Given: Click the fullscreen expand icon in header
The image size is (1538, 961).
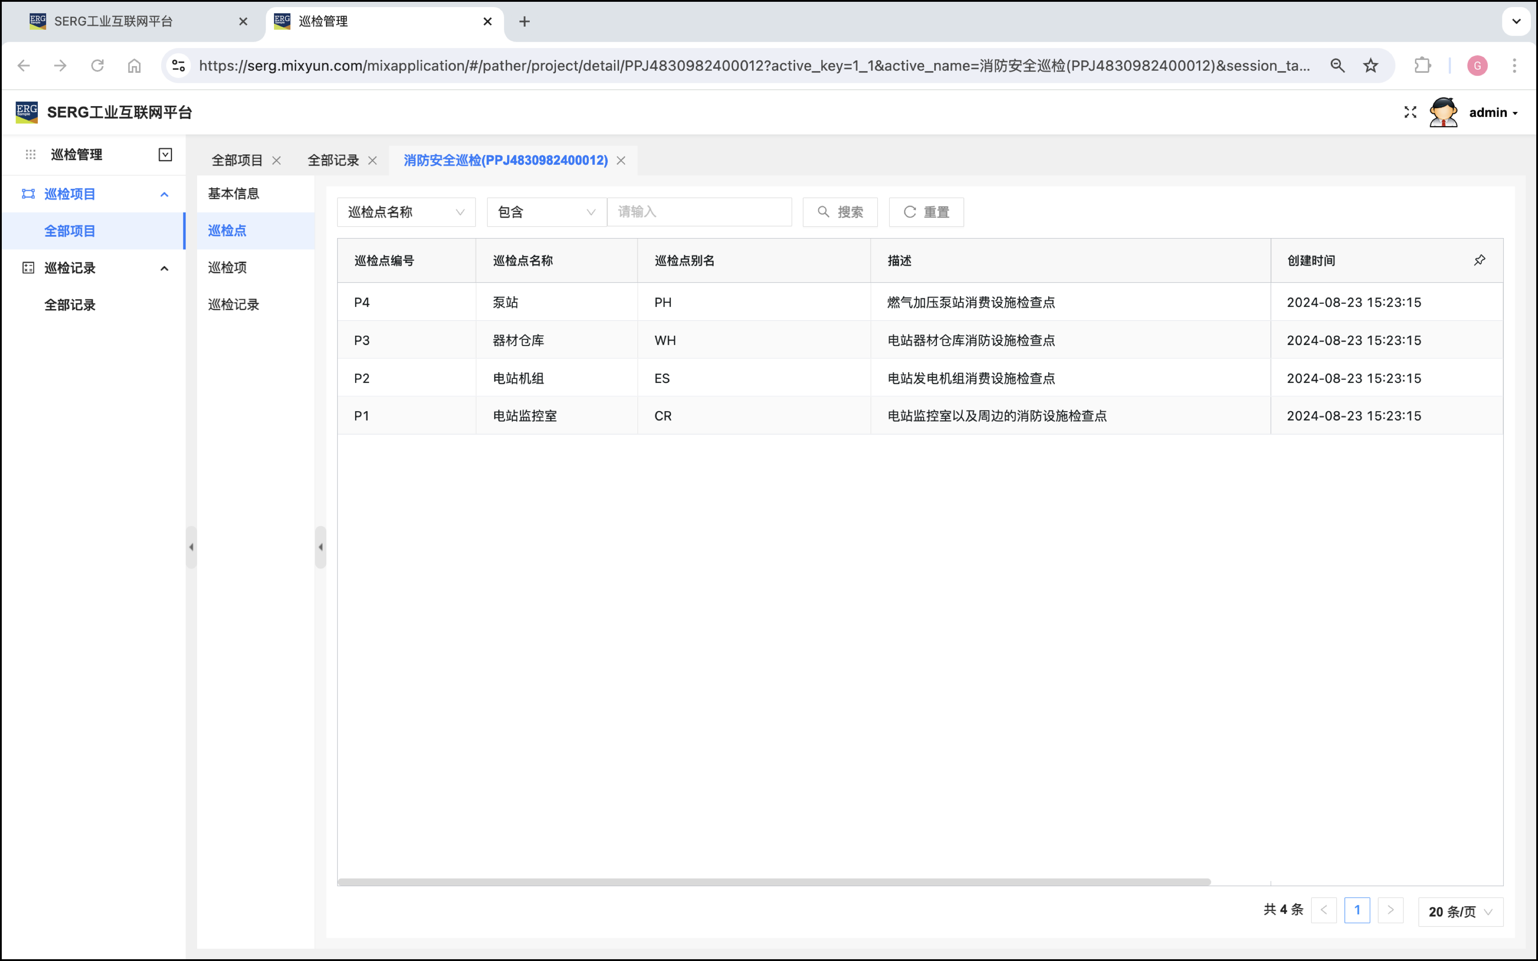Looking at the screenshot, I should pyautogui.click(x=1410, y=112).
